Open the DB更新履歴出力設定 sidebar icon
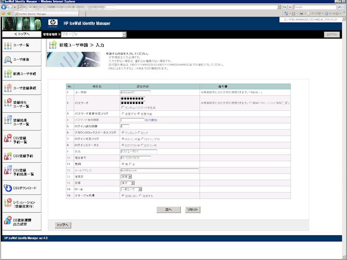 pyautogui.click(x=8, y=220)
